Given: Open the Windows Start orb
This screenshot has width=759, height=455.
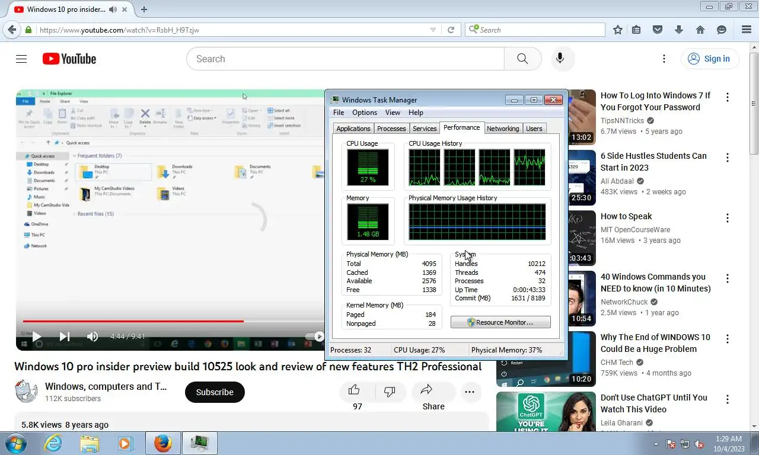Looking at the screenshot, I should tap(15, 443).
